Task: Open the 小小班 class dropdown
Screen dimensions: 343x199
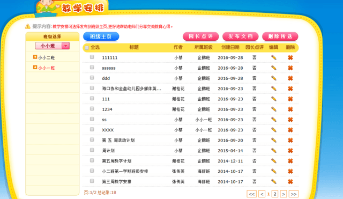Action: 53,46
